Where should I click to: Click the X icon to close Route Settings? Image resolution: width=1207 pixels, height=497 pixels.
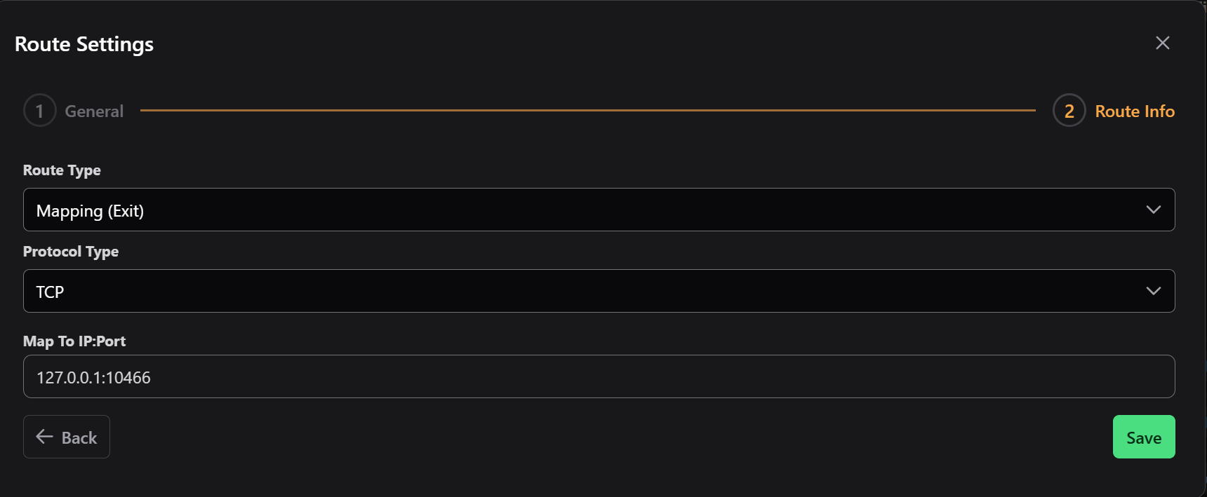click(x=1163, y=43)
